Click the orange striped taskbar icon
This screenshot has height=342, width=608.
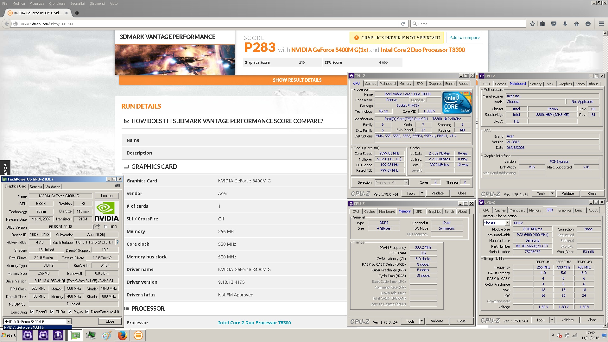point(138,335)
